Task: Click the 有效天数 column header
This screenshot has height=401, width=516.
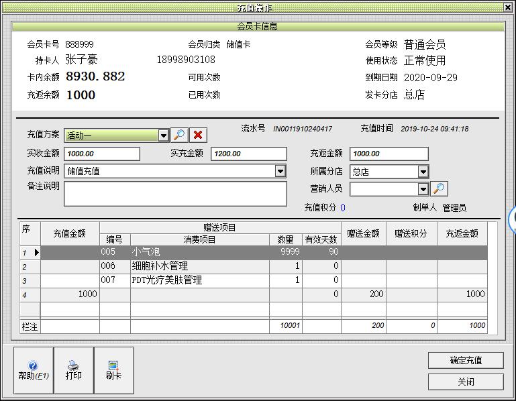Action: pos(321,239)
